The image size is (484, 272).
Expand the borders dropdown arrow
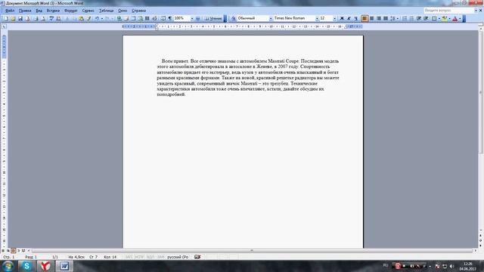pos(439,18)
